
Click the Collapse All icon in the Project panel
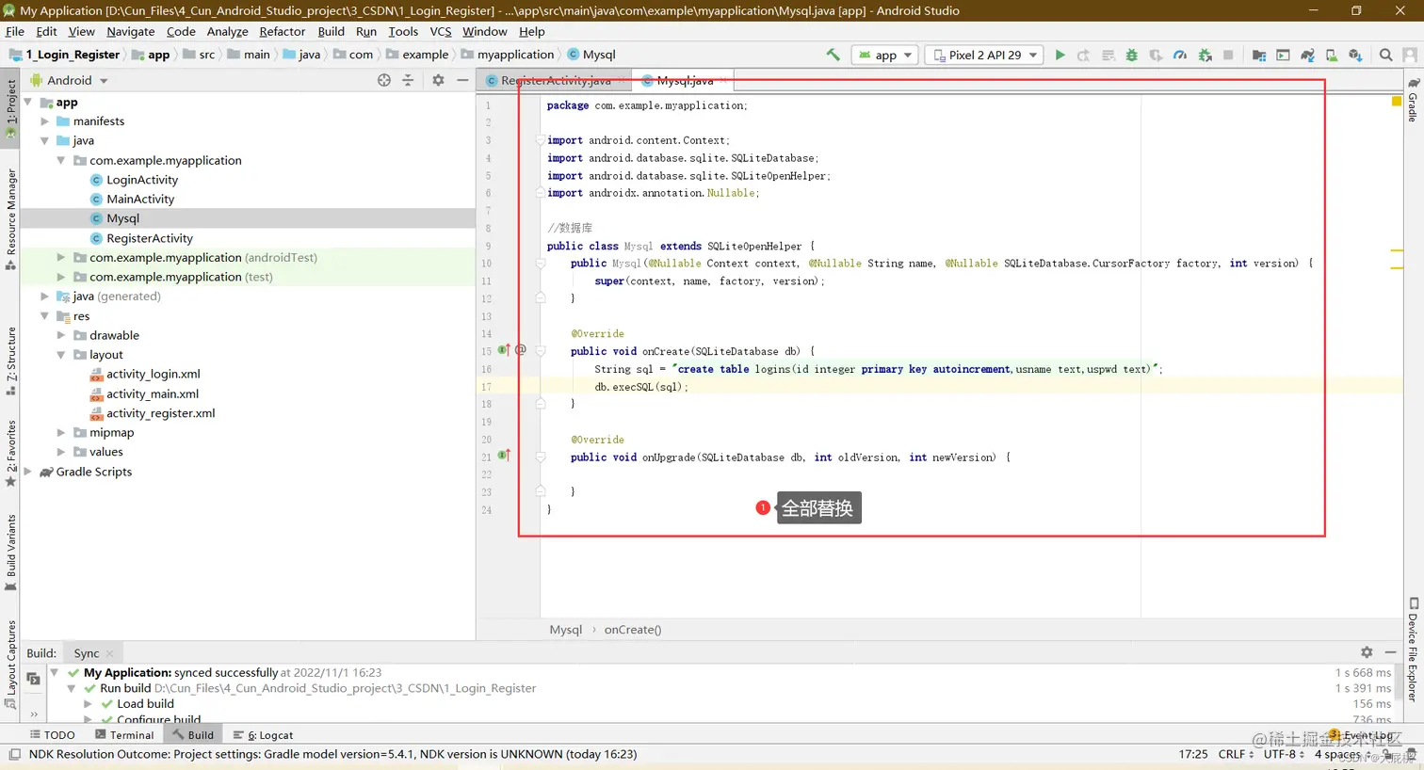408,80
